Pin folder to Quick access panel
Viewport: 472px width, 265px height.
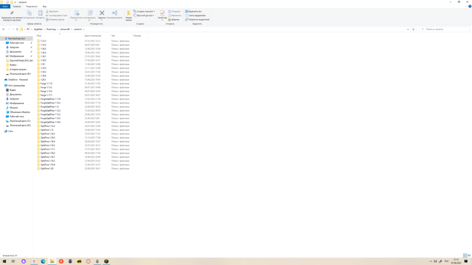[12, 16]
